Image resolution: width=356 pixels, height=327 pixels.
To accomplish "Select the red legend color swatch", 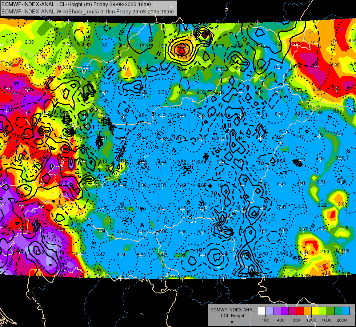I will 300,311.
